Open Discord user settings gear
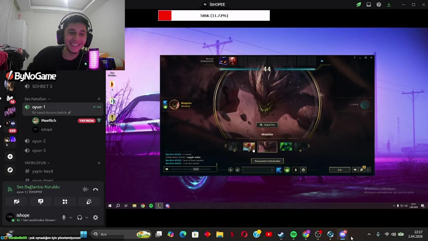Screen dimensions: 428x241 tap(96, 218)
